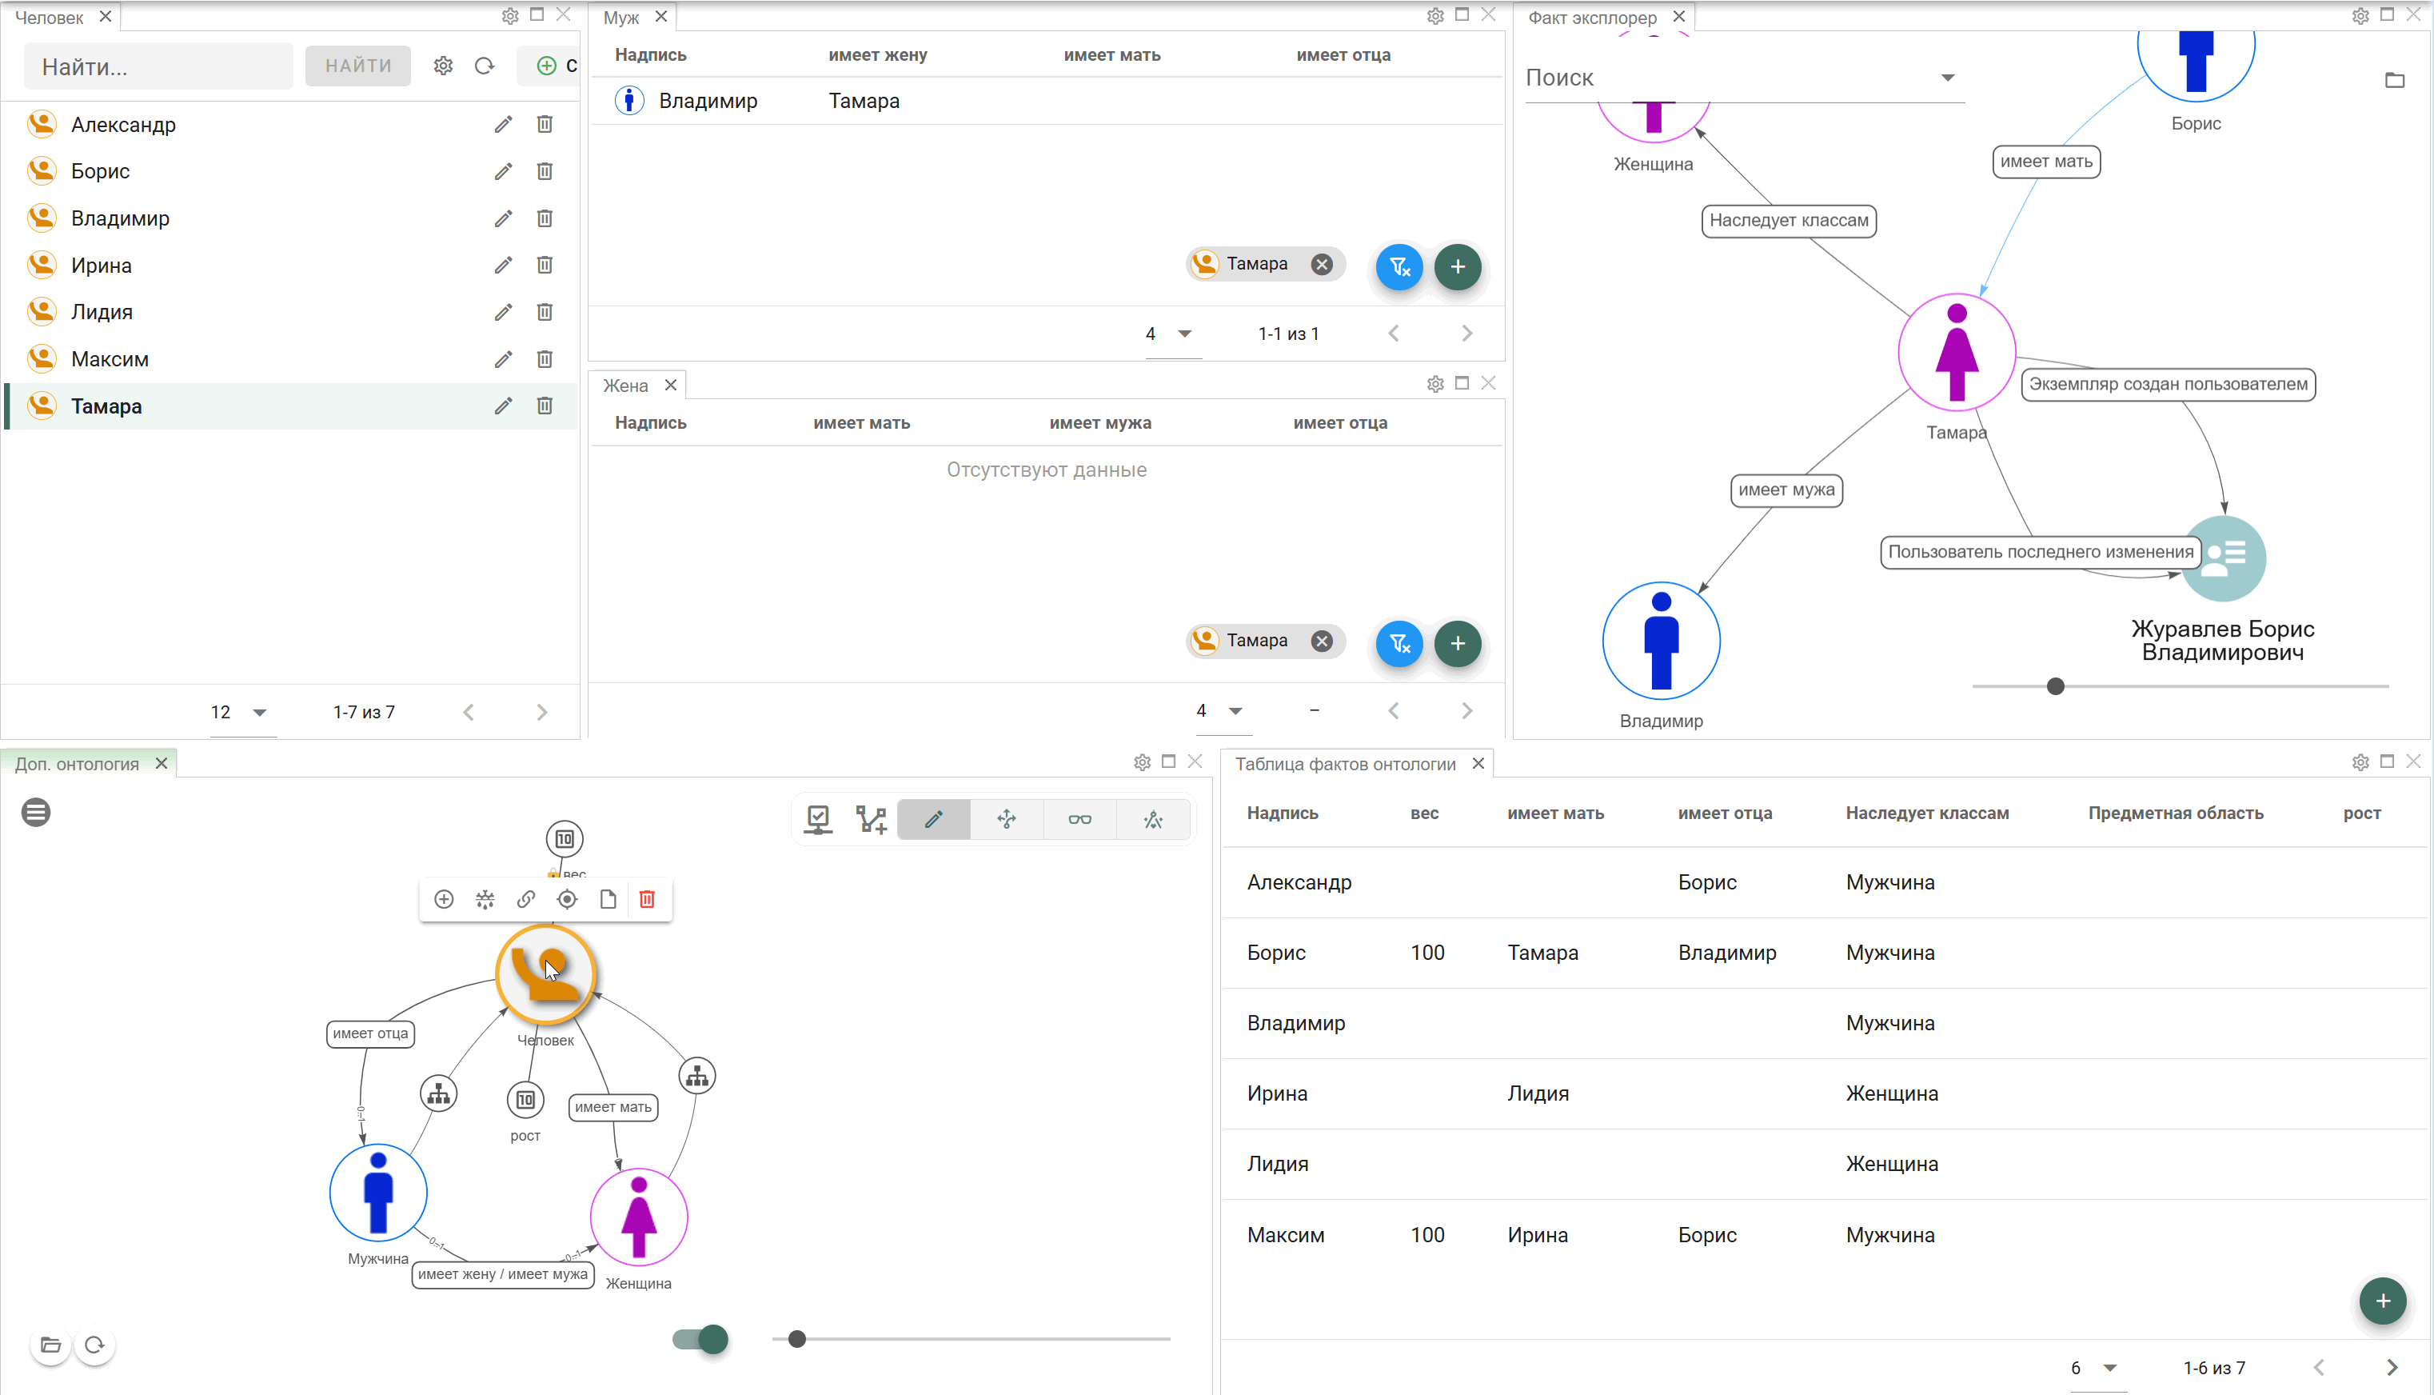The image size is (2434, 1395).
Task: Select the Жена tab
Action: coord(625,386)
